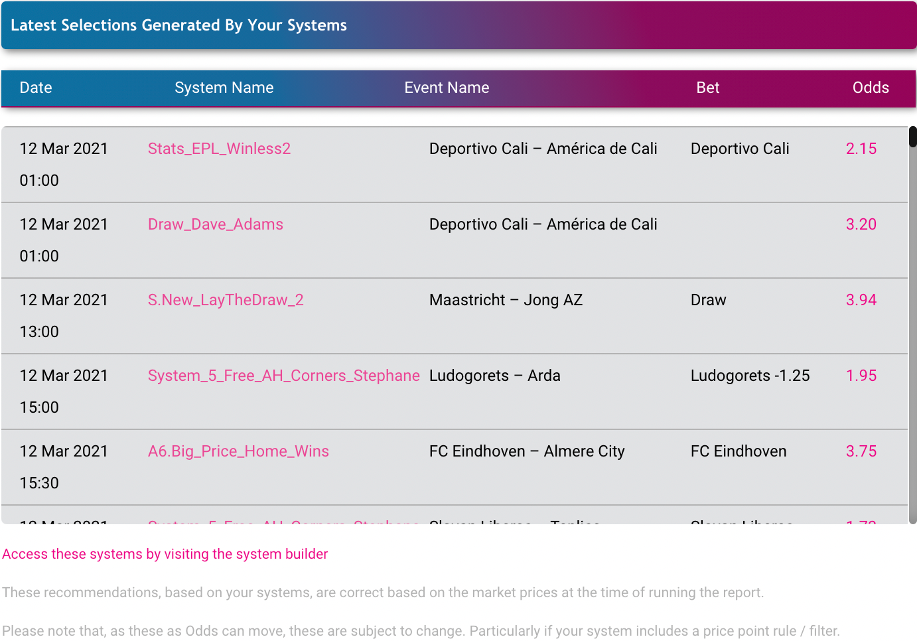917x641 pixels.
Task: Select the Deportivo Cali bet cell
Action: coord(740,149)
